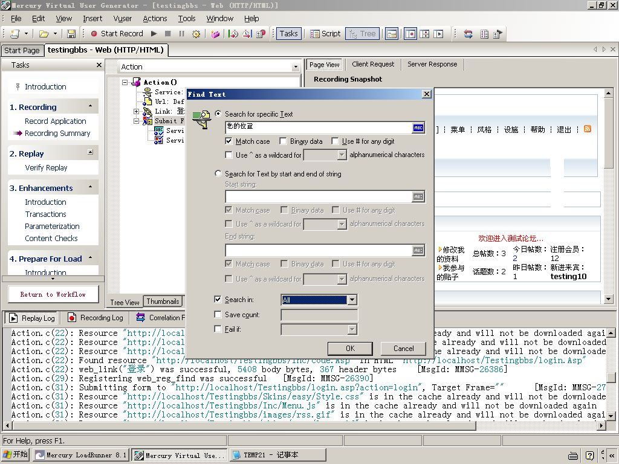The image size is (619, 464).
Task: Collapse the 1. Recording task section
Action: [x=91, y=106]
